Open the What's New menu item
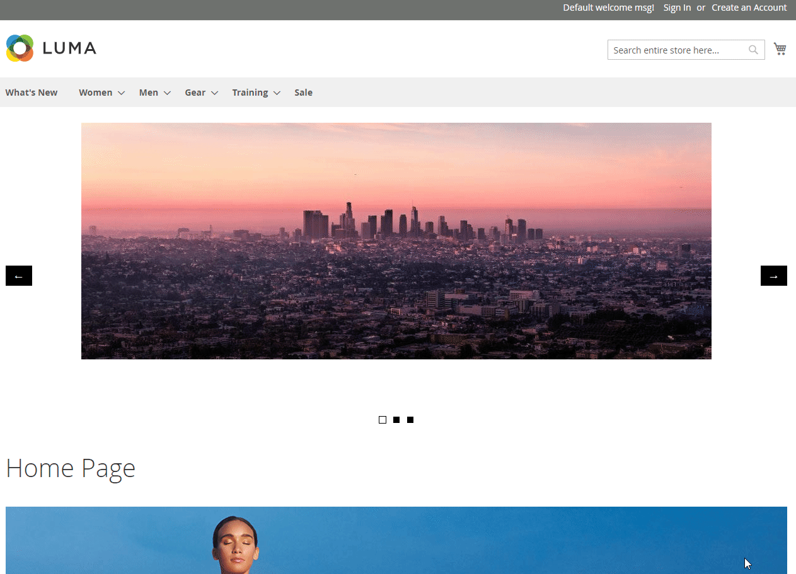The image size is (796, 574). (32, 93)
